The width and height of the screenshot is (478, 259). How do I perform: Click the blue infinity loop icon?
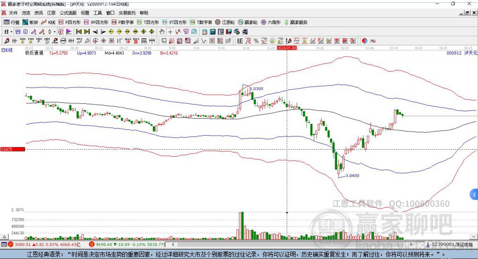(373, 41)
